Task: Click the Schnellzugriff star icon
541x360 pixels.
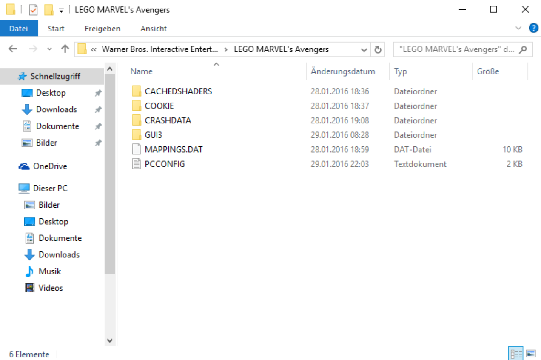Action: pyautogui.click(x=22, y=77)
